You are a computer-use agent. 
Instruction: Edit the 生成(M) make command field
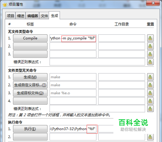(73, 77)
